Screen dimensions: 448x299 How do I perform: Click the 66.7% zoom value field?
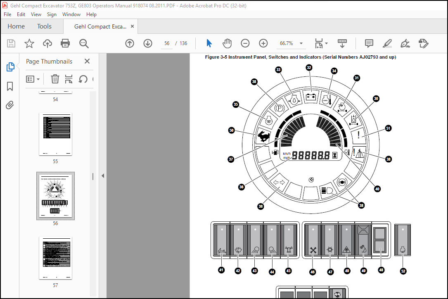287,43
